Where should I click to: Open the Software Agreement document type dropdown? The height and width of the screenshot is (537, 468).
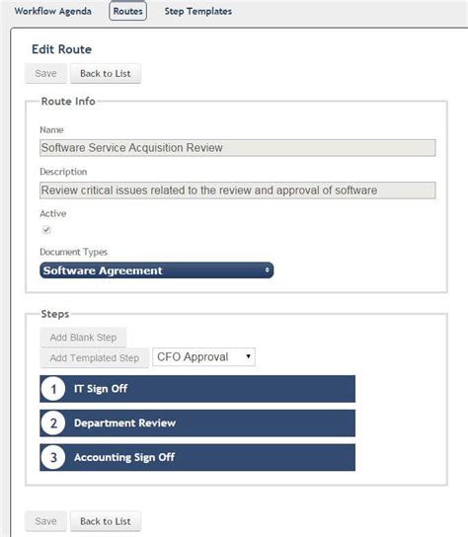coord(157,270)
